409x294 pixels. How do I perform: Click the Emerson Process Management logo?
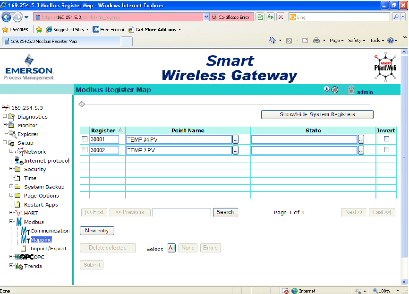[x=29, y=67]
